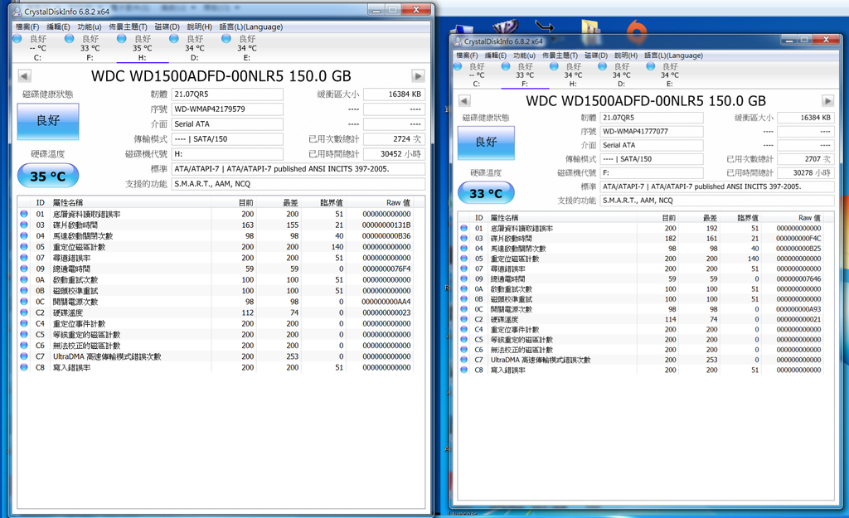Select drive C: status icon in left window
Screen dimensions: 849x518
pos(17,38)
